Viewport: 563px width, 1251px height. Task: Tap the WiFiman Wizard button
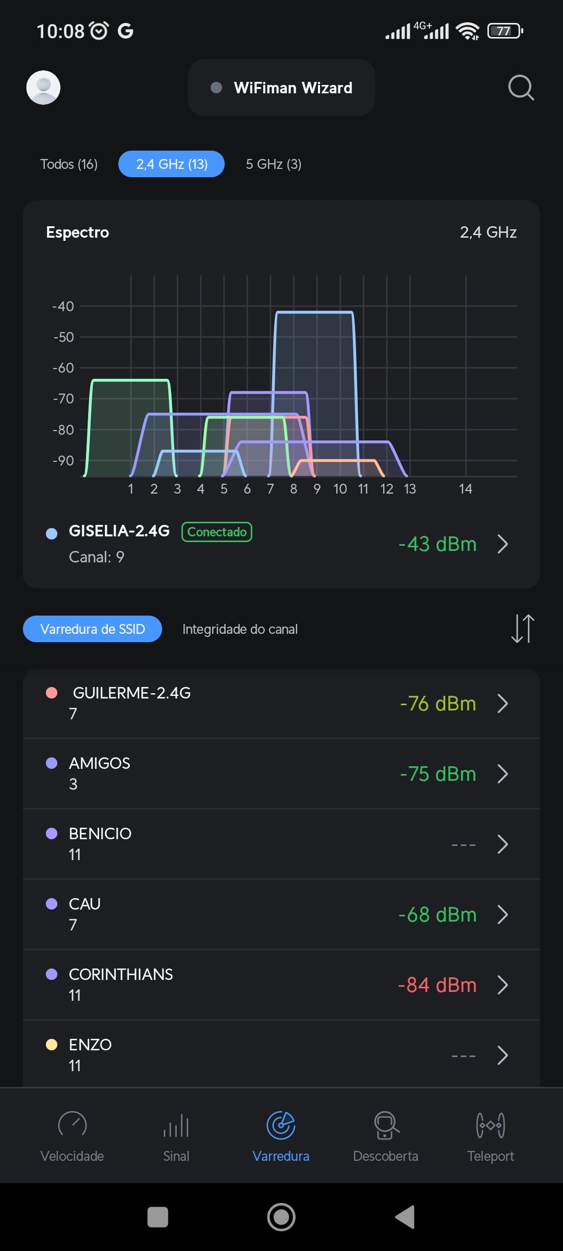[281, 88]
